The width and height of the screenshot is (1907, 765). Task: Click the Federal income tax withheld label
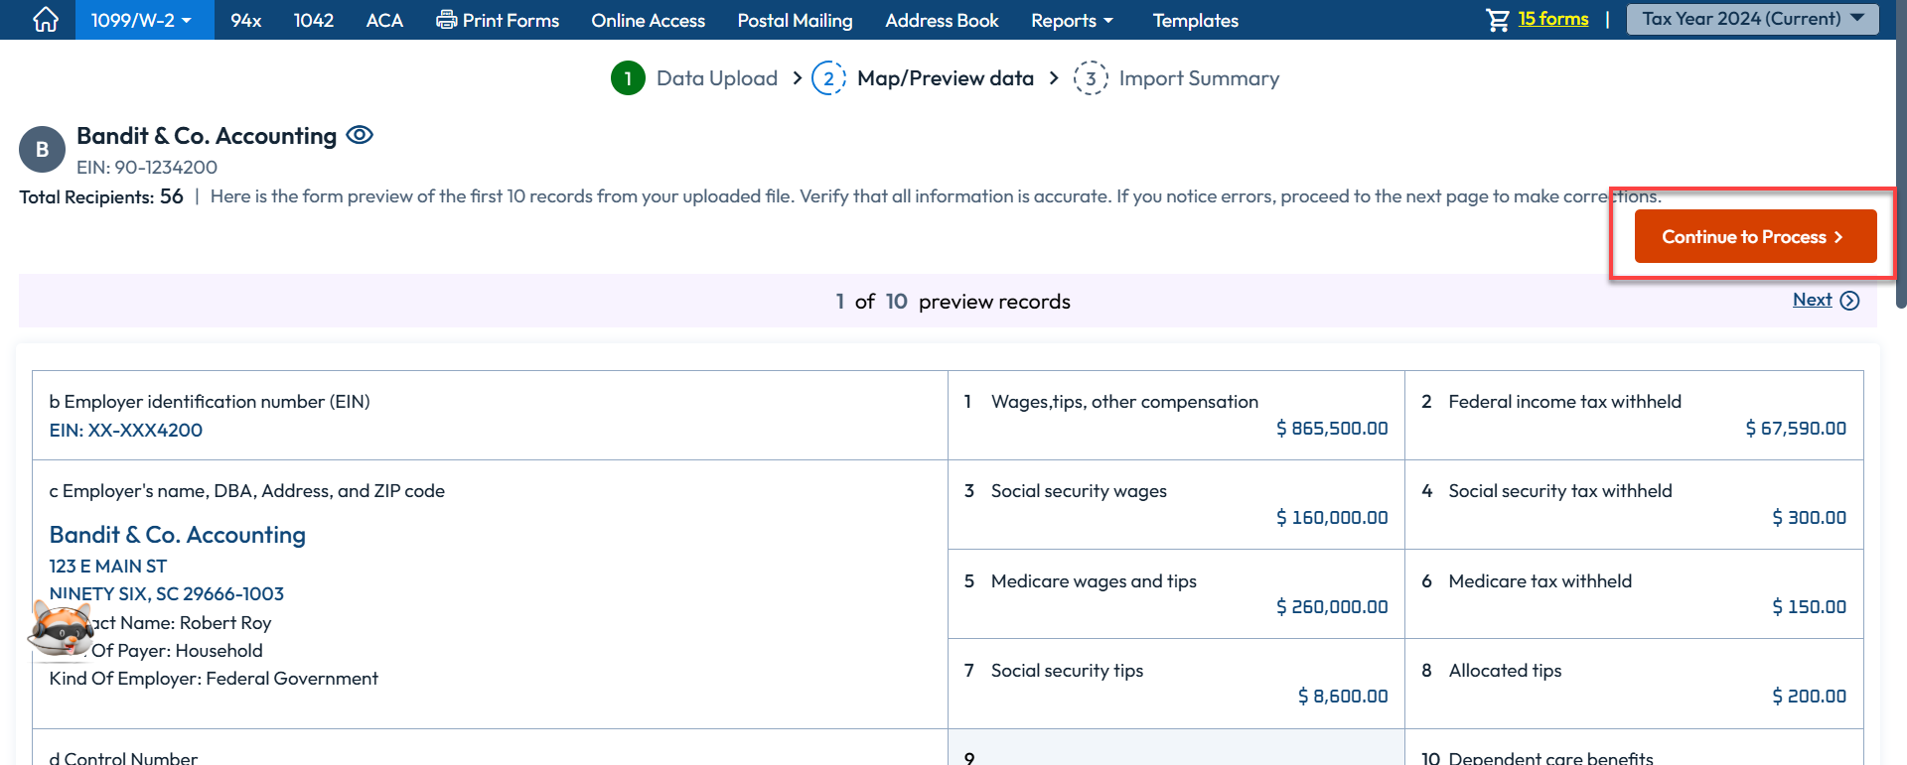coord(1564,401)
